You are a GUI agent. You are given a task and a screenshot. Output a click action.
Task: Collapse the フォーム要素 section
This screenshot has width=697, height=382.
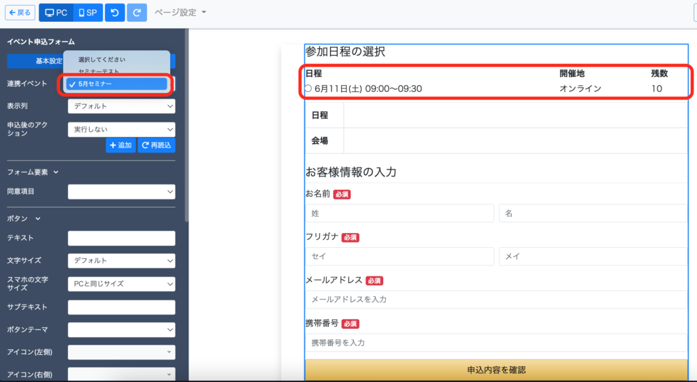click(x=56, y=172)
